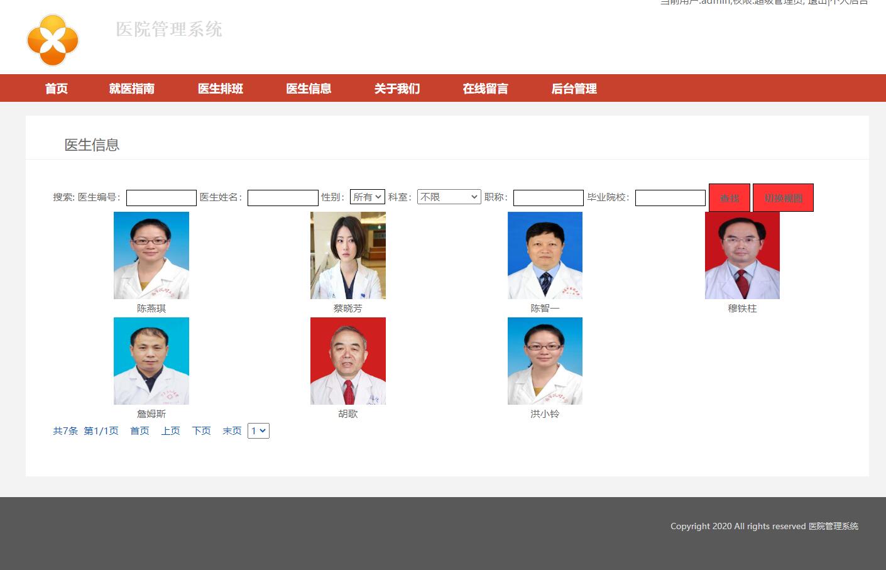
Task: Click the 医生姓名 name input field
Action: (283, 197)
